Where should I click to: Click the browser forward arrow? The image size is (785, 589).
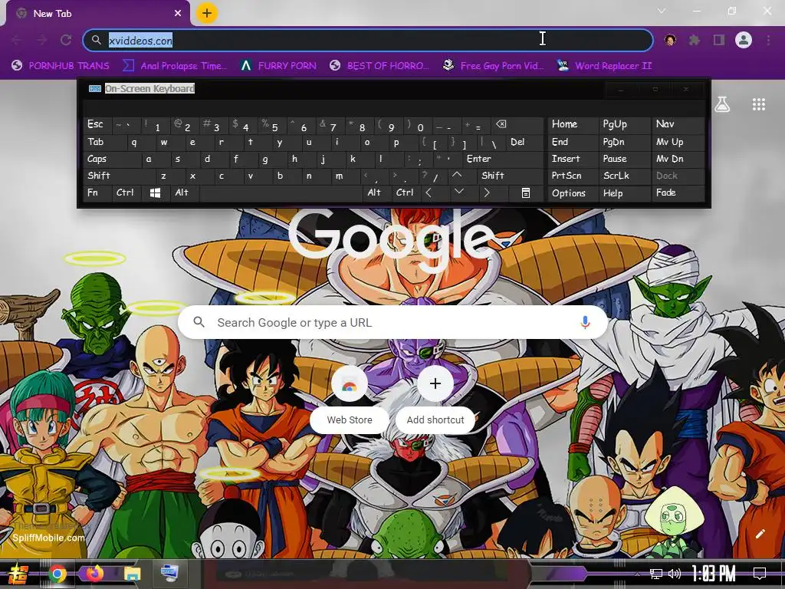[42, 40]
